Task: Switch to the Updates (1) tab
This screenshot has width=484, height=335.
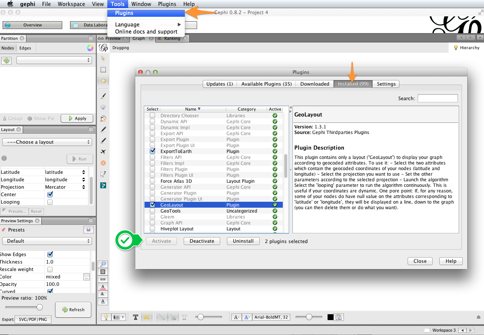Action: point(219,84)
